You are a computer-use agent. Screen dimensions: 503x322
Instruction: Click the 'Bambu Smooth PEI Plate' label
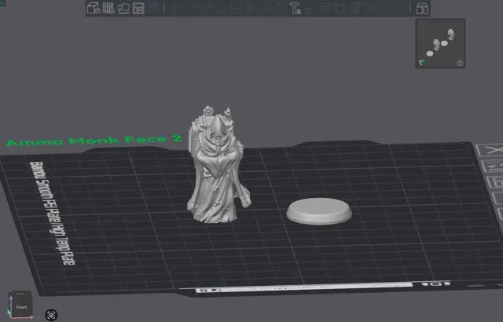coord(53,213)
